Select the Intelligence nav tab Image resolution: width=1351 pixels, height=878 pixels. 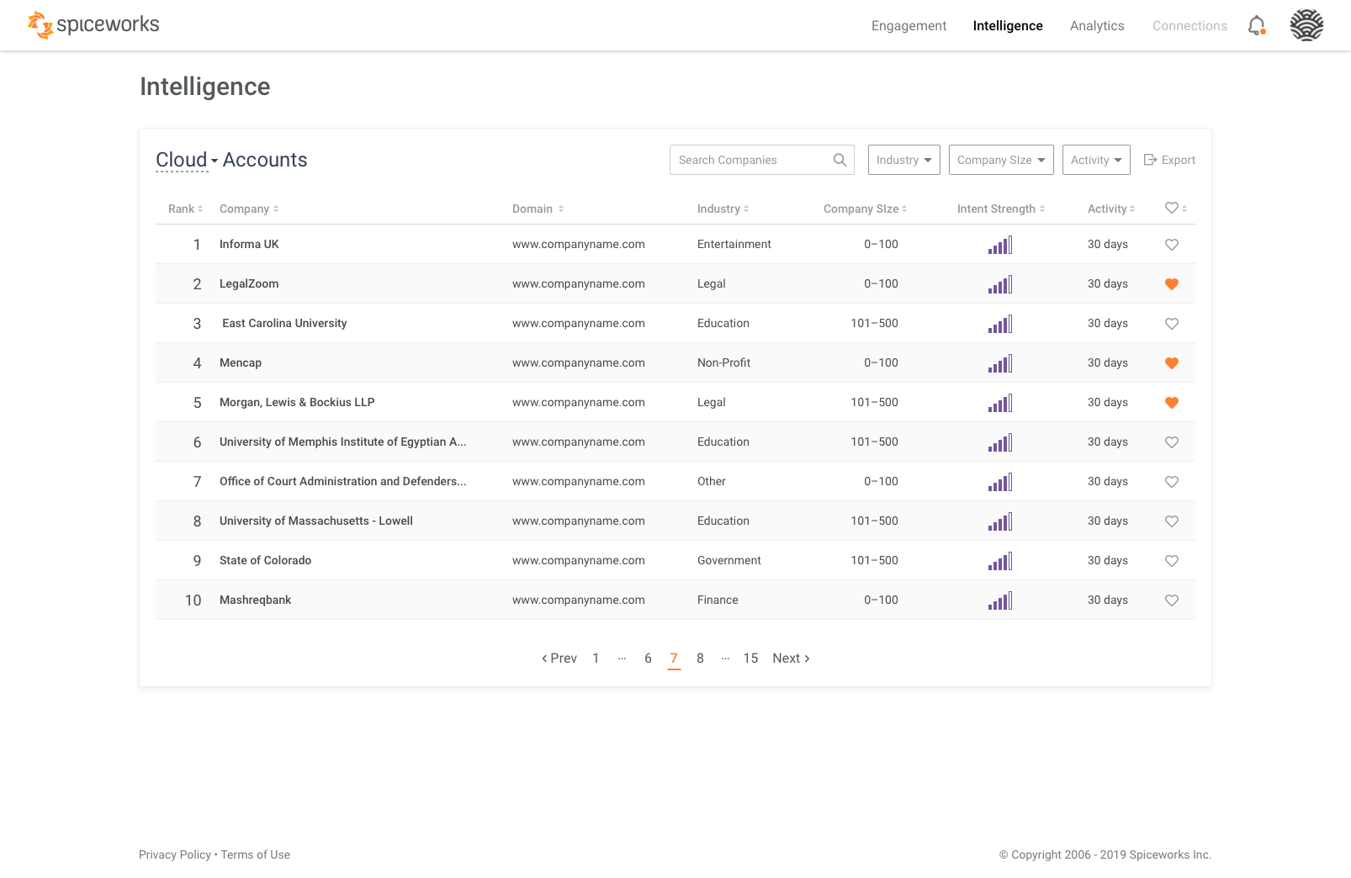tap(1008, 26)
